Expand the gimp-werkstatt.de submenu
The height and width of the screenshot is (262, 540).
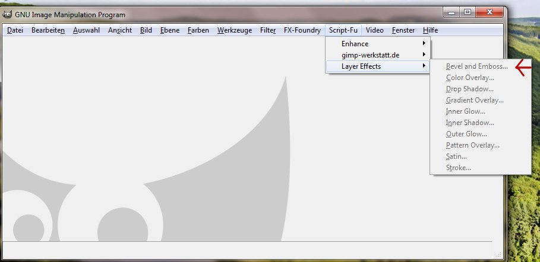pos(378,55)
